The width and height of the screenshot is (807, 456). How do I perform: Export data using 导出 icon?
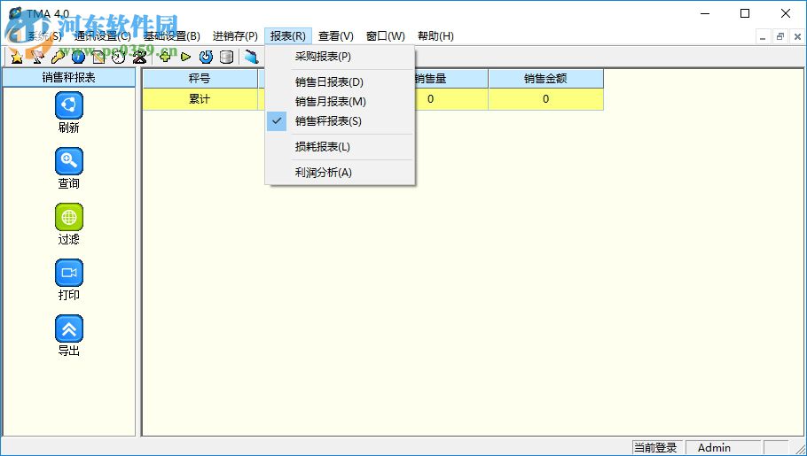point(69,329)
